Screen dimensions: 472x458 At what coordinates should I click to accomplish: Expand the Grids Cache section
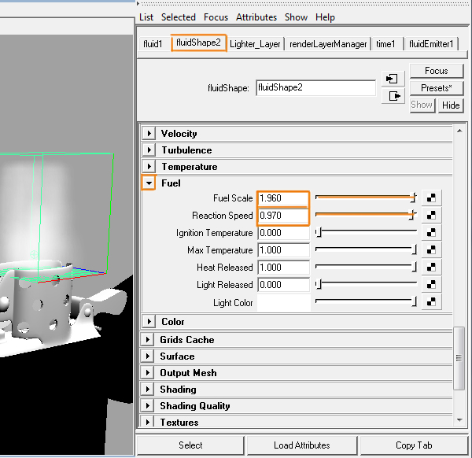tap(148, 340)
